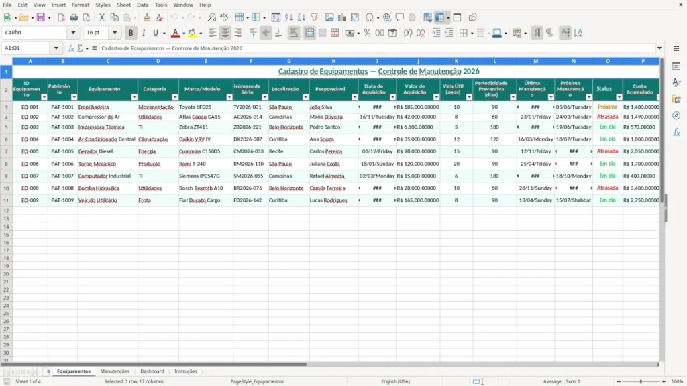Screen dimensions: 687x386
Task: Open the Tools menu
Action: click(161, 5)
